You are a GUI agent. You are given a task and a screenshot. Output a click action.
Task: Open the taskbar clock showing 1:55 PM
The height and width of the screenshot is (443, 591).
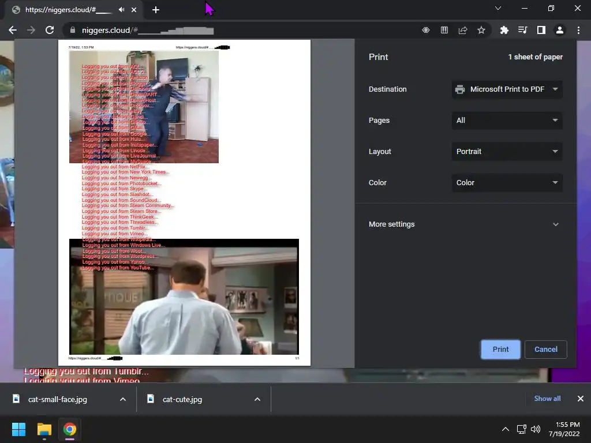[564, 429]
